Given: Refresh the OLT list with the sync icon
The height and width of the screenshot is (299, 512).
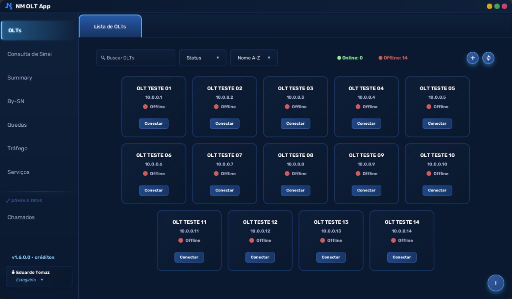Looking at the screenshot, I should click(x=488, y=58).
